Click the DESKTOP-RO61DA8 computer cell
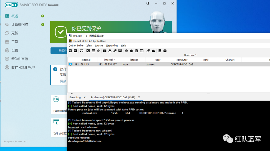This screenshot has width=270, height=151. tap(182, 64)
